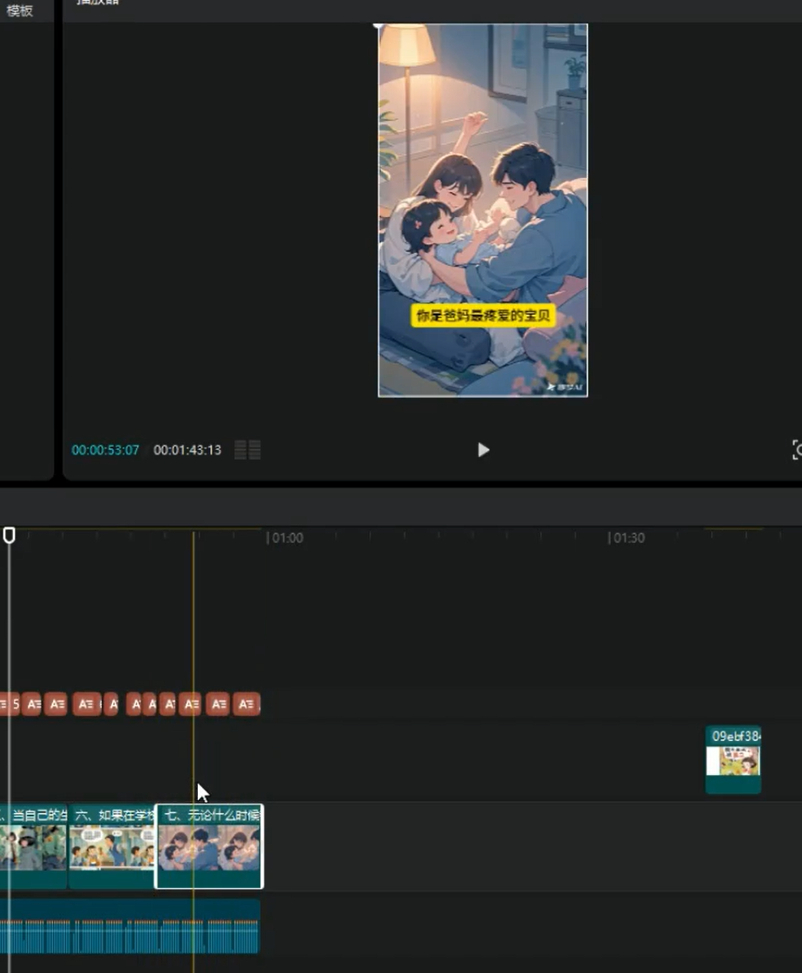
Task: Select the clip titled 当自己的
Action: 34,846
